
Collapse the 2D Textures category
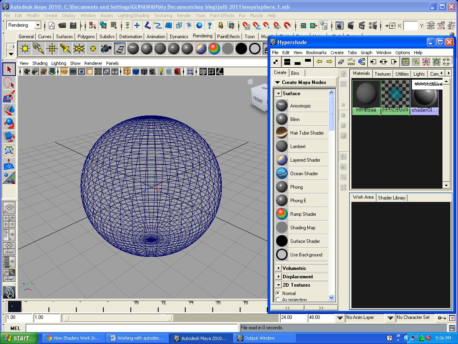tap(278, 285)
